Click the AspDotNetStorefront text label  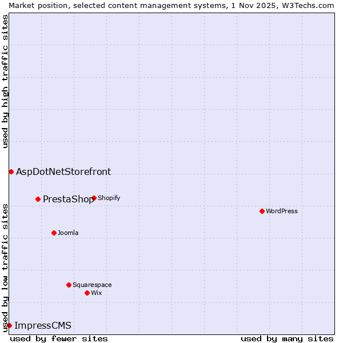click(63, 171)
